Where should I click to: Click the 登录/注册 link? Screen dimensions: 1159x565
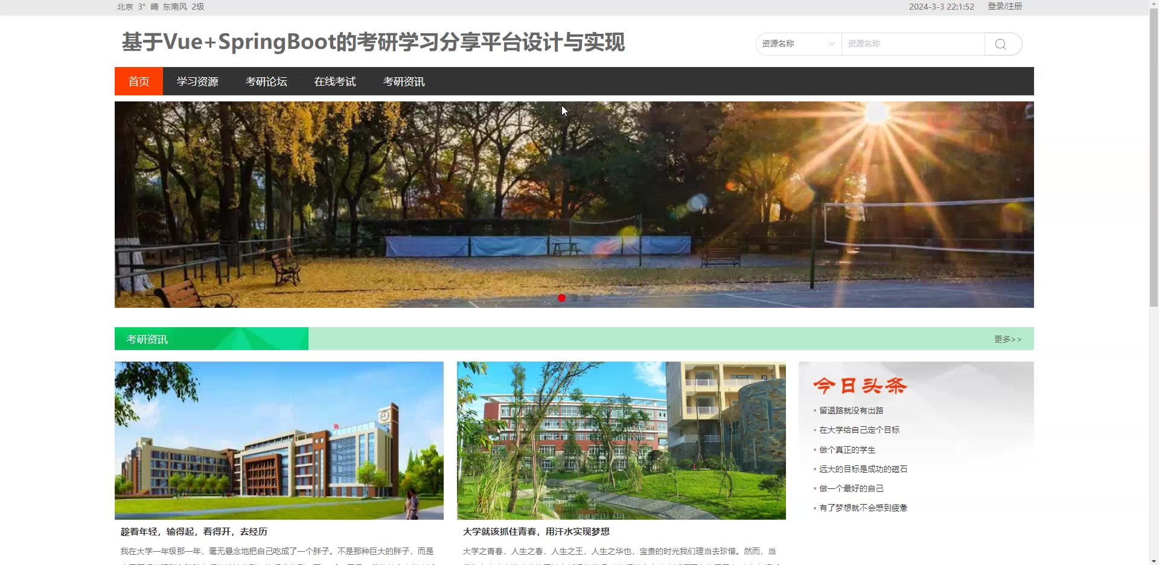point(1004,7)
